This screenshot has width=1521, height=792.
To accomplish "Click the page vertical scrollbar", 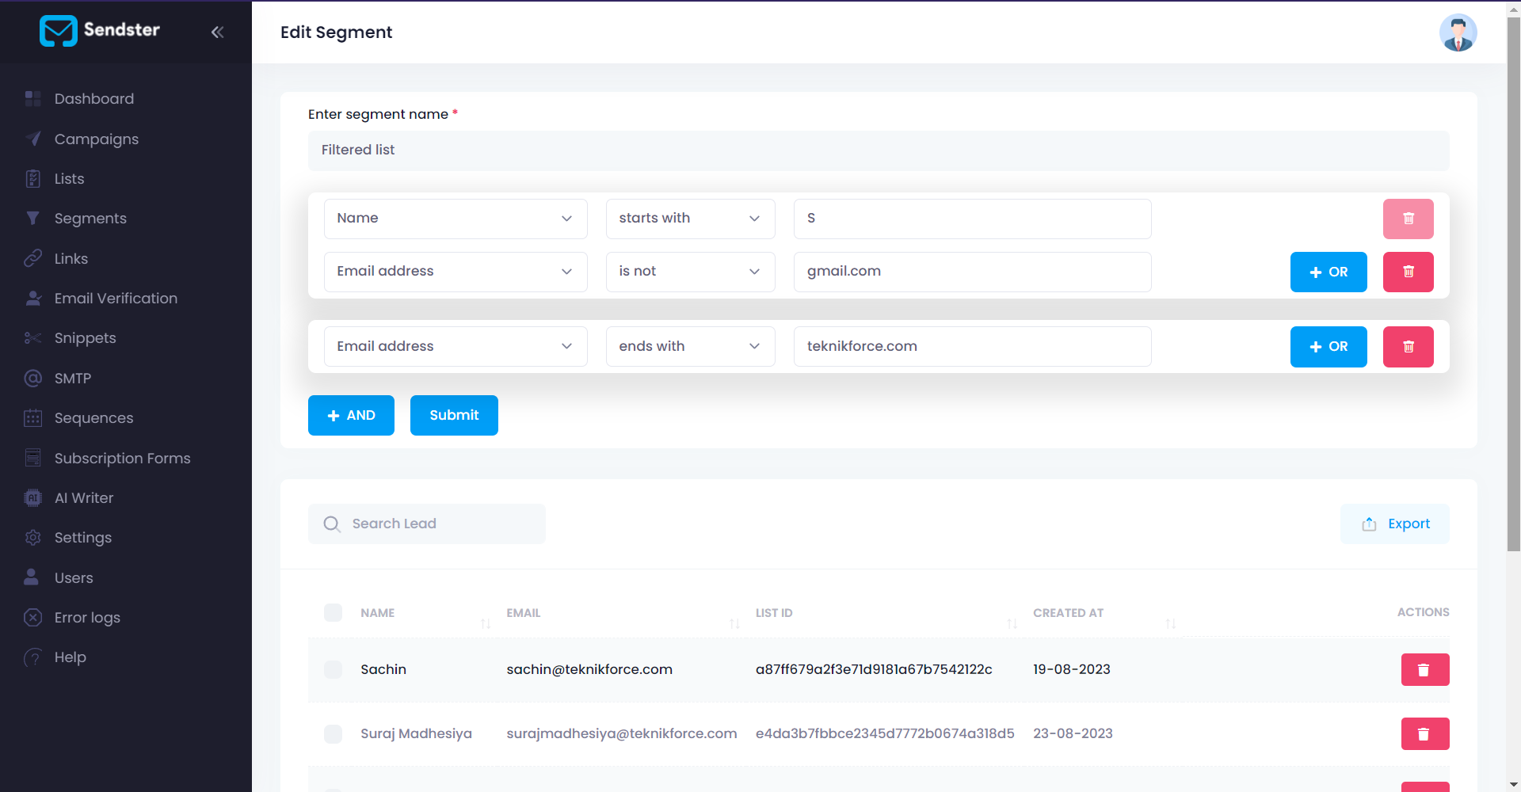I will click(x=1513, y=285).
